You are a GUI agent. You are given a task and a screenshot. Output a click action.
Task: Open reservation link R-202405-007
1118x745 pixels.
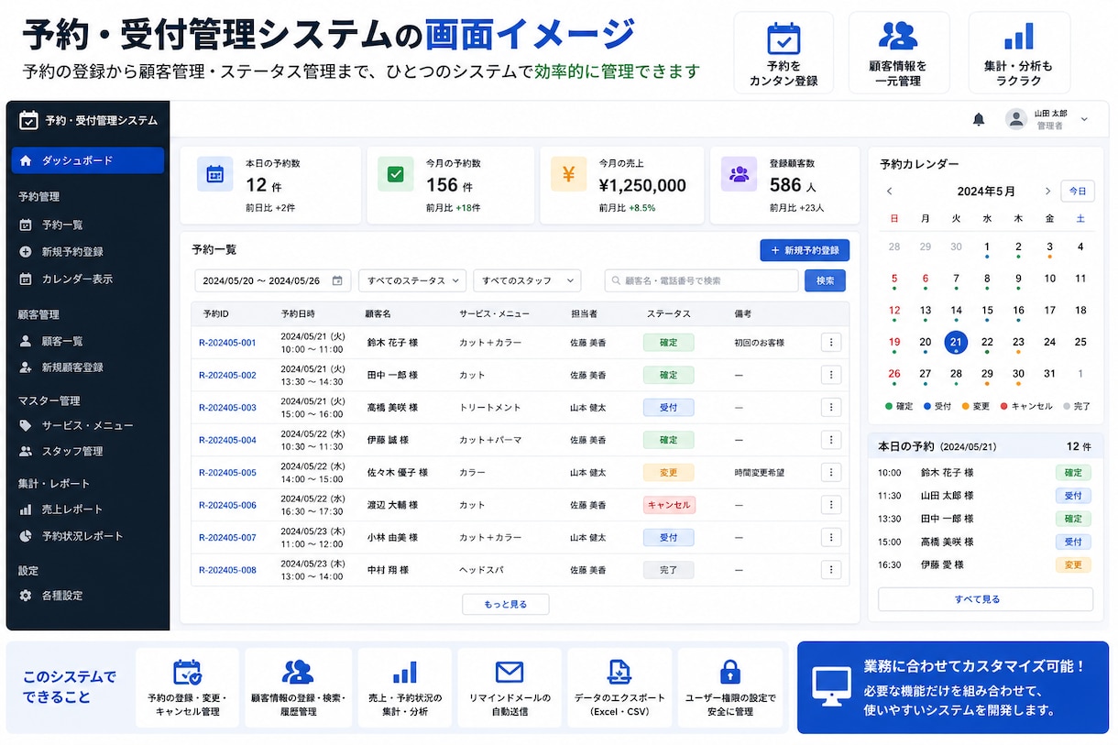pyautogui.click(x=227, y=538)
